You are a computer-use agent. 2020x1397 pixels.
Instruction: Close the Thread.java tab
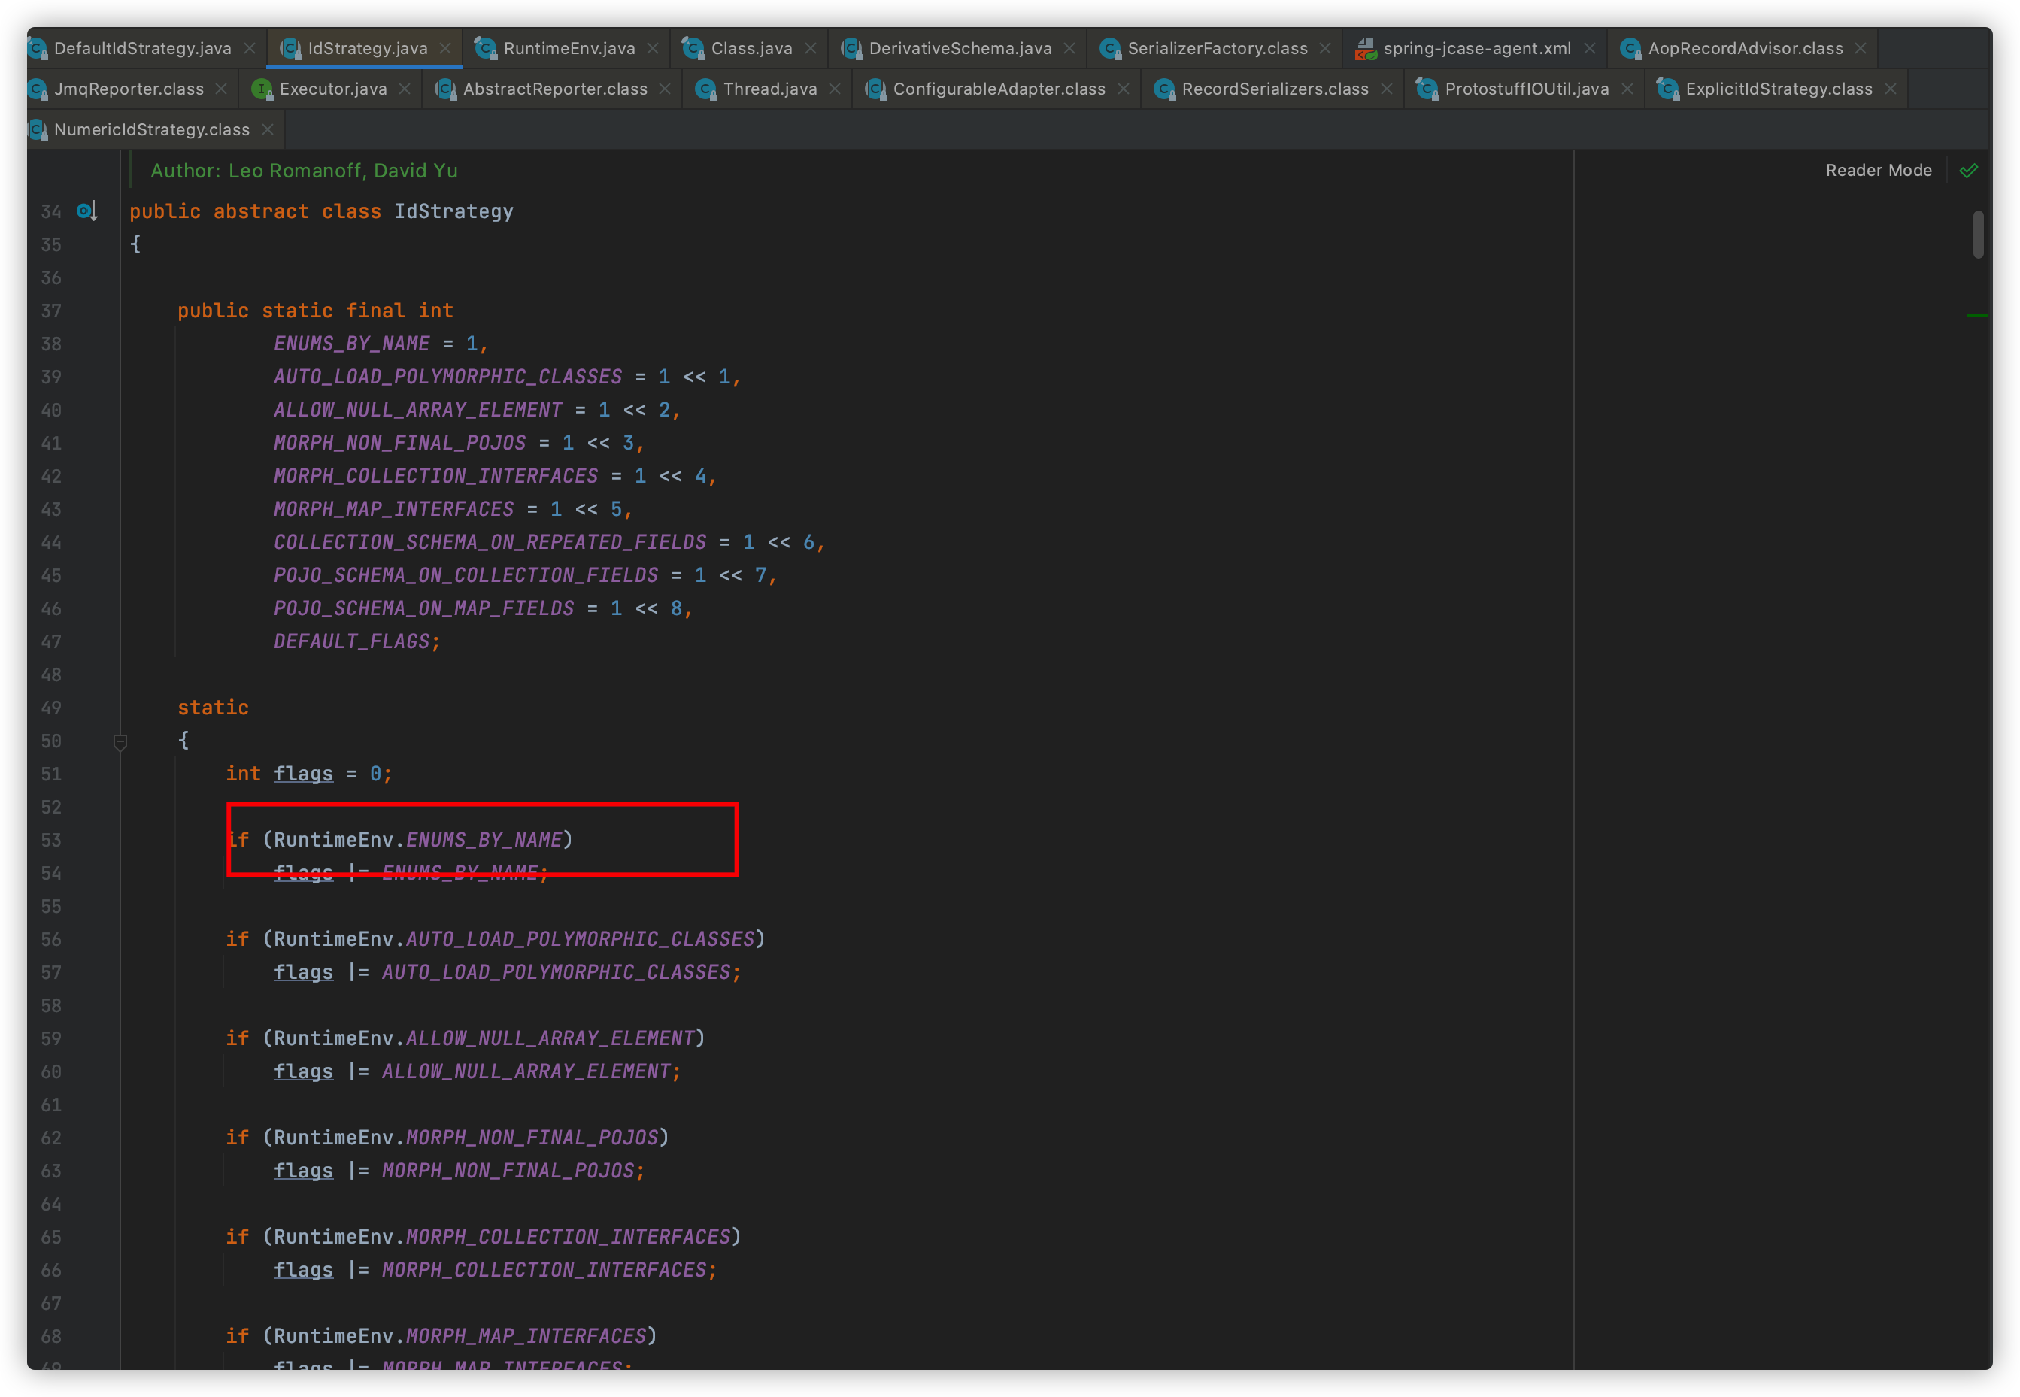836,89
